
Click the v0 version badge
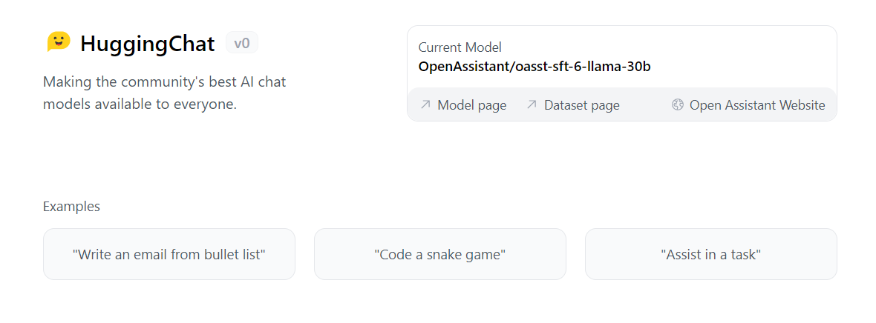[x=242, y=43]
